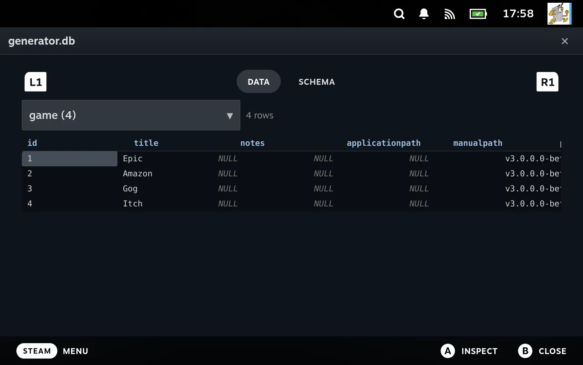Click the v3.0.0.0 value in Amazon row
583x365 pixels.
pos(531,174)
